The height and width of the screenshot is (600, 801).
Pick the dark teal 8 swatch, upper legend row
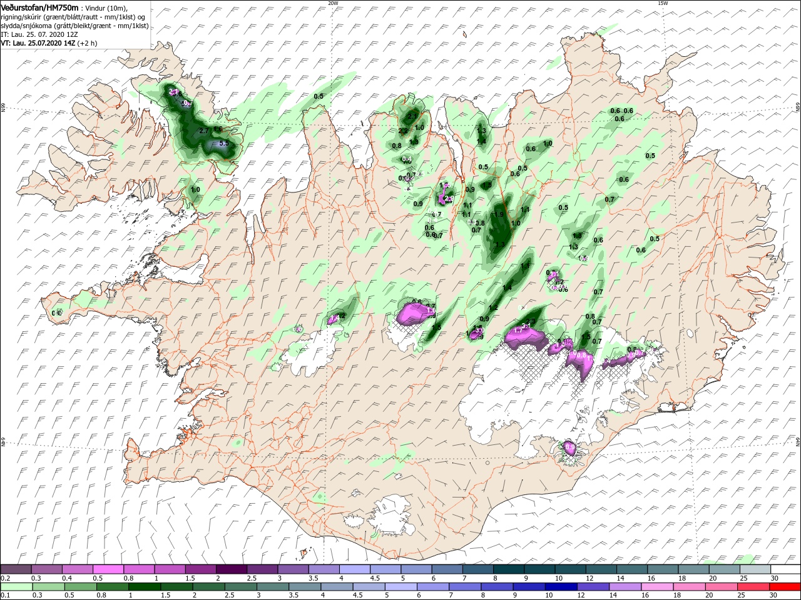[x=508, y=569]
